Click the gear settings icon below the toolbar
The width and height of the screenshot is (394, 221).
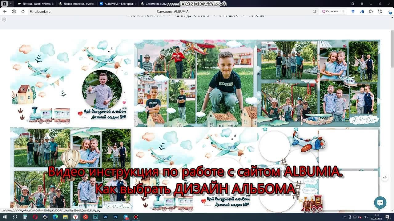4,19
